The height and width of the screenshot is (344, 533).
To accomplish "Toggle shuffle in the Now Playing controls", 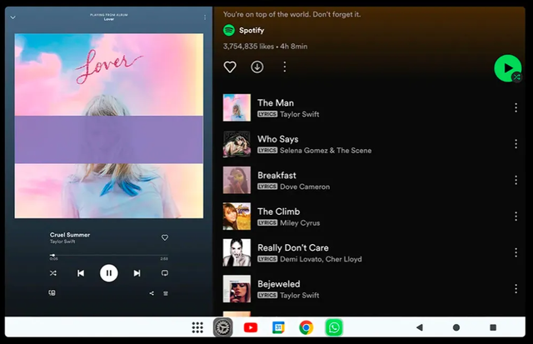I will point(53,273).
